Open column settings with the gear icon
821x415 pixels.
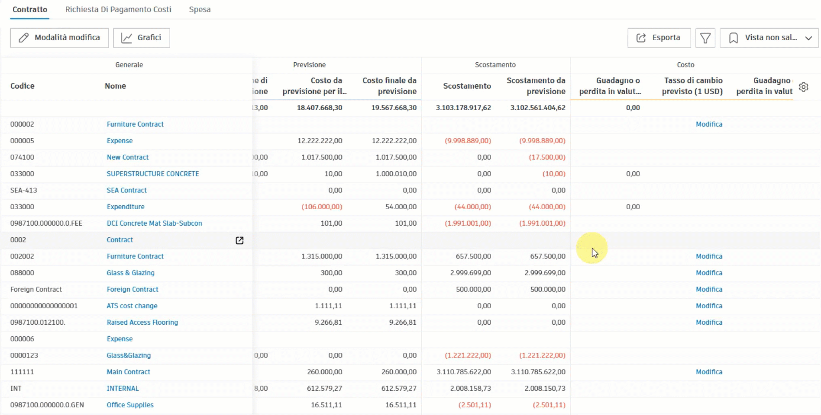click(x=803, y=86)
